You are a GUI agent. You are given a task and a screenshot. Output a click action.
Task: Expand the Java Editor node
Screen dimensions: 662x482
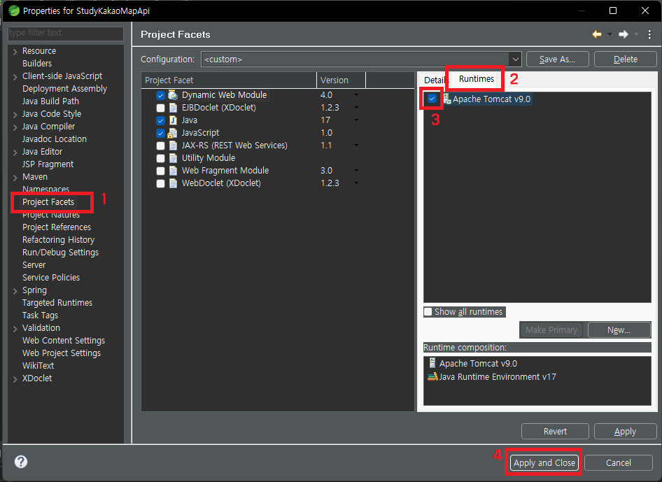pyautogui.click(x=15, y=153)
